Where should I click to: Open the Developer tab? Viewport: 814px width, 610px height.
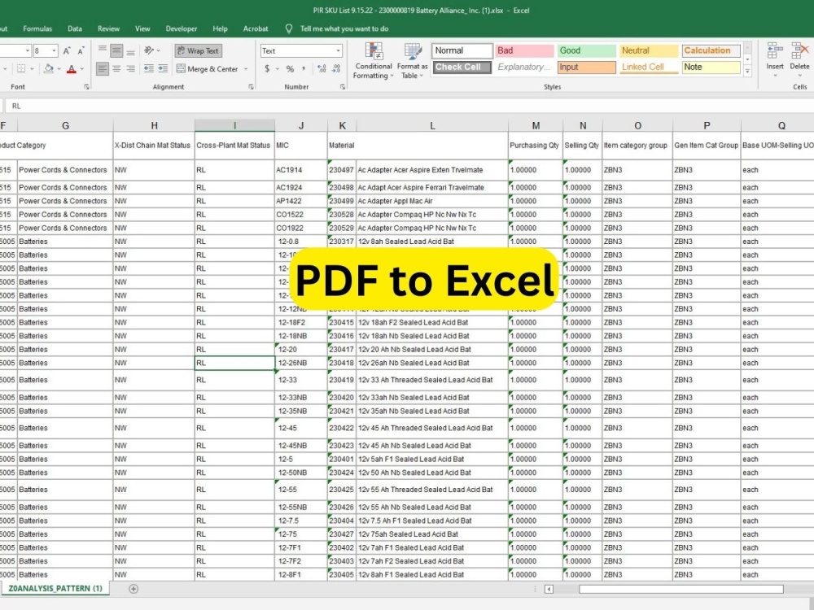182,28
